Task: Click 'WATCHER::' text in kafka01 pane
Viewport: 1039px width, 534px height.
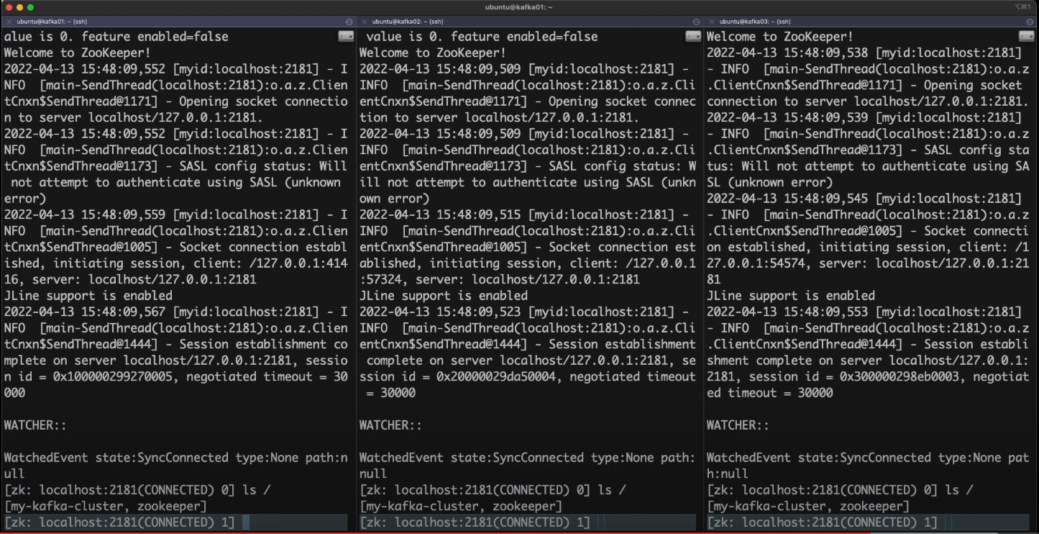Action: tap(35, 425)
